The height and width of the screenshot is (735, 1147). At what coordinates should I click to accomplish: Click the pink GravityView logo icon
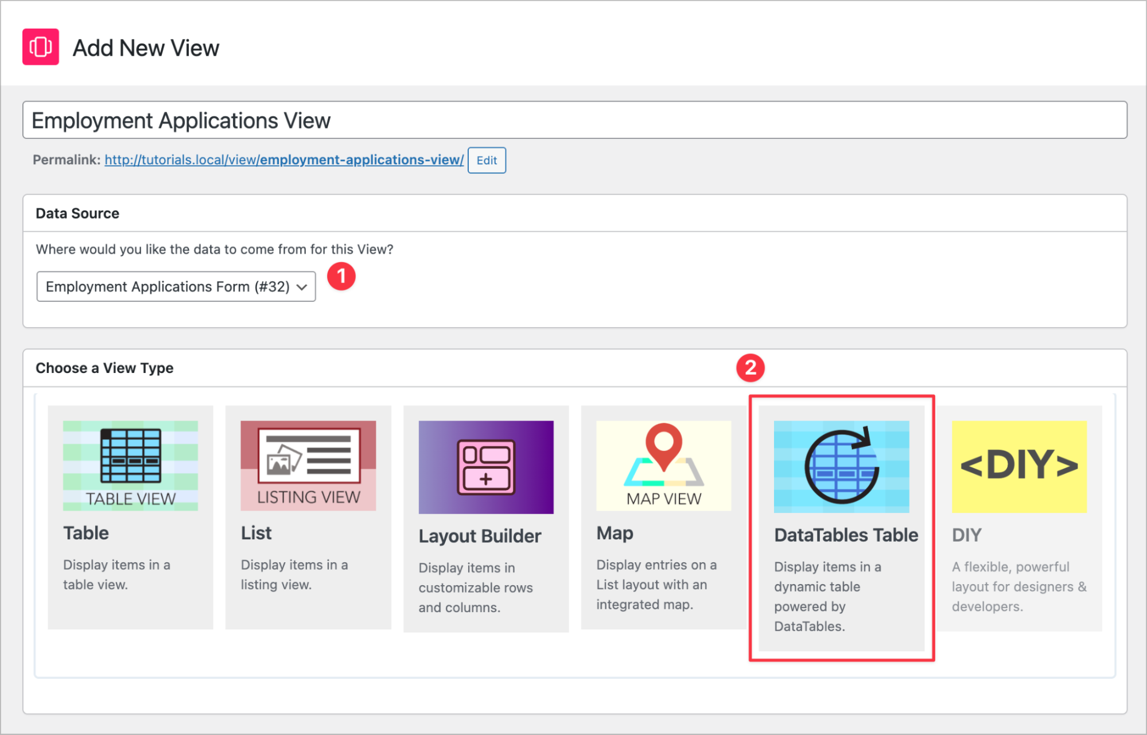pyautogui.click(x=41, y=47)
